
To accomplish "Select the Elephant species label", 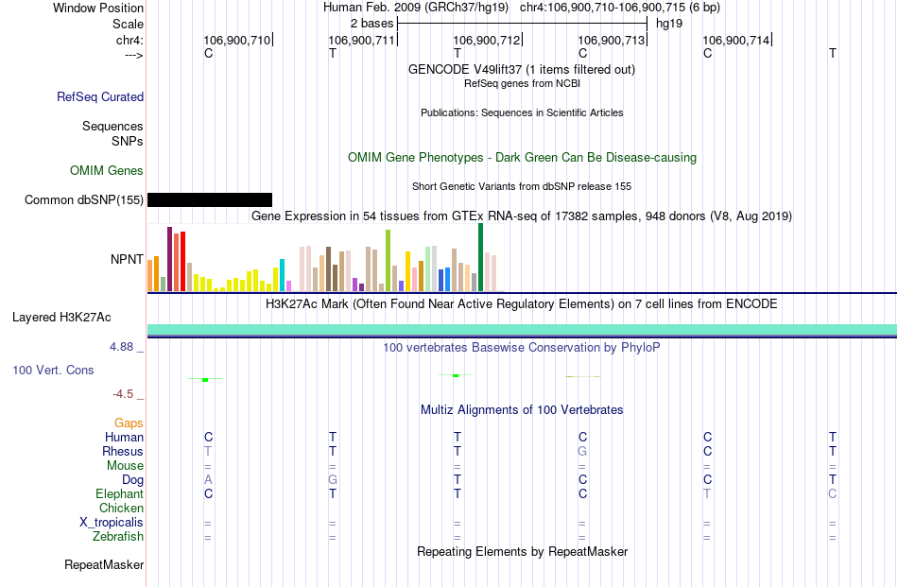I will 120,493.
